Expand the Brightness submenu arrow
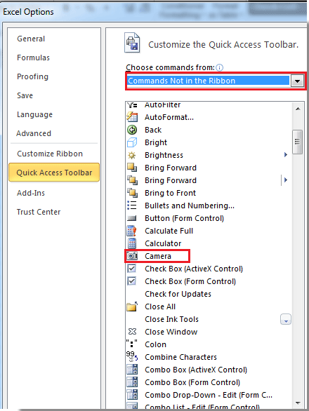This screenshot has height=411, width=309. tap(286, 155)
